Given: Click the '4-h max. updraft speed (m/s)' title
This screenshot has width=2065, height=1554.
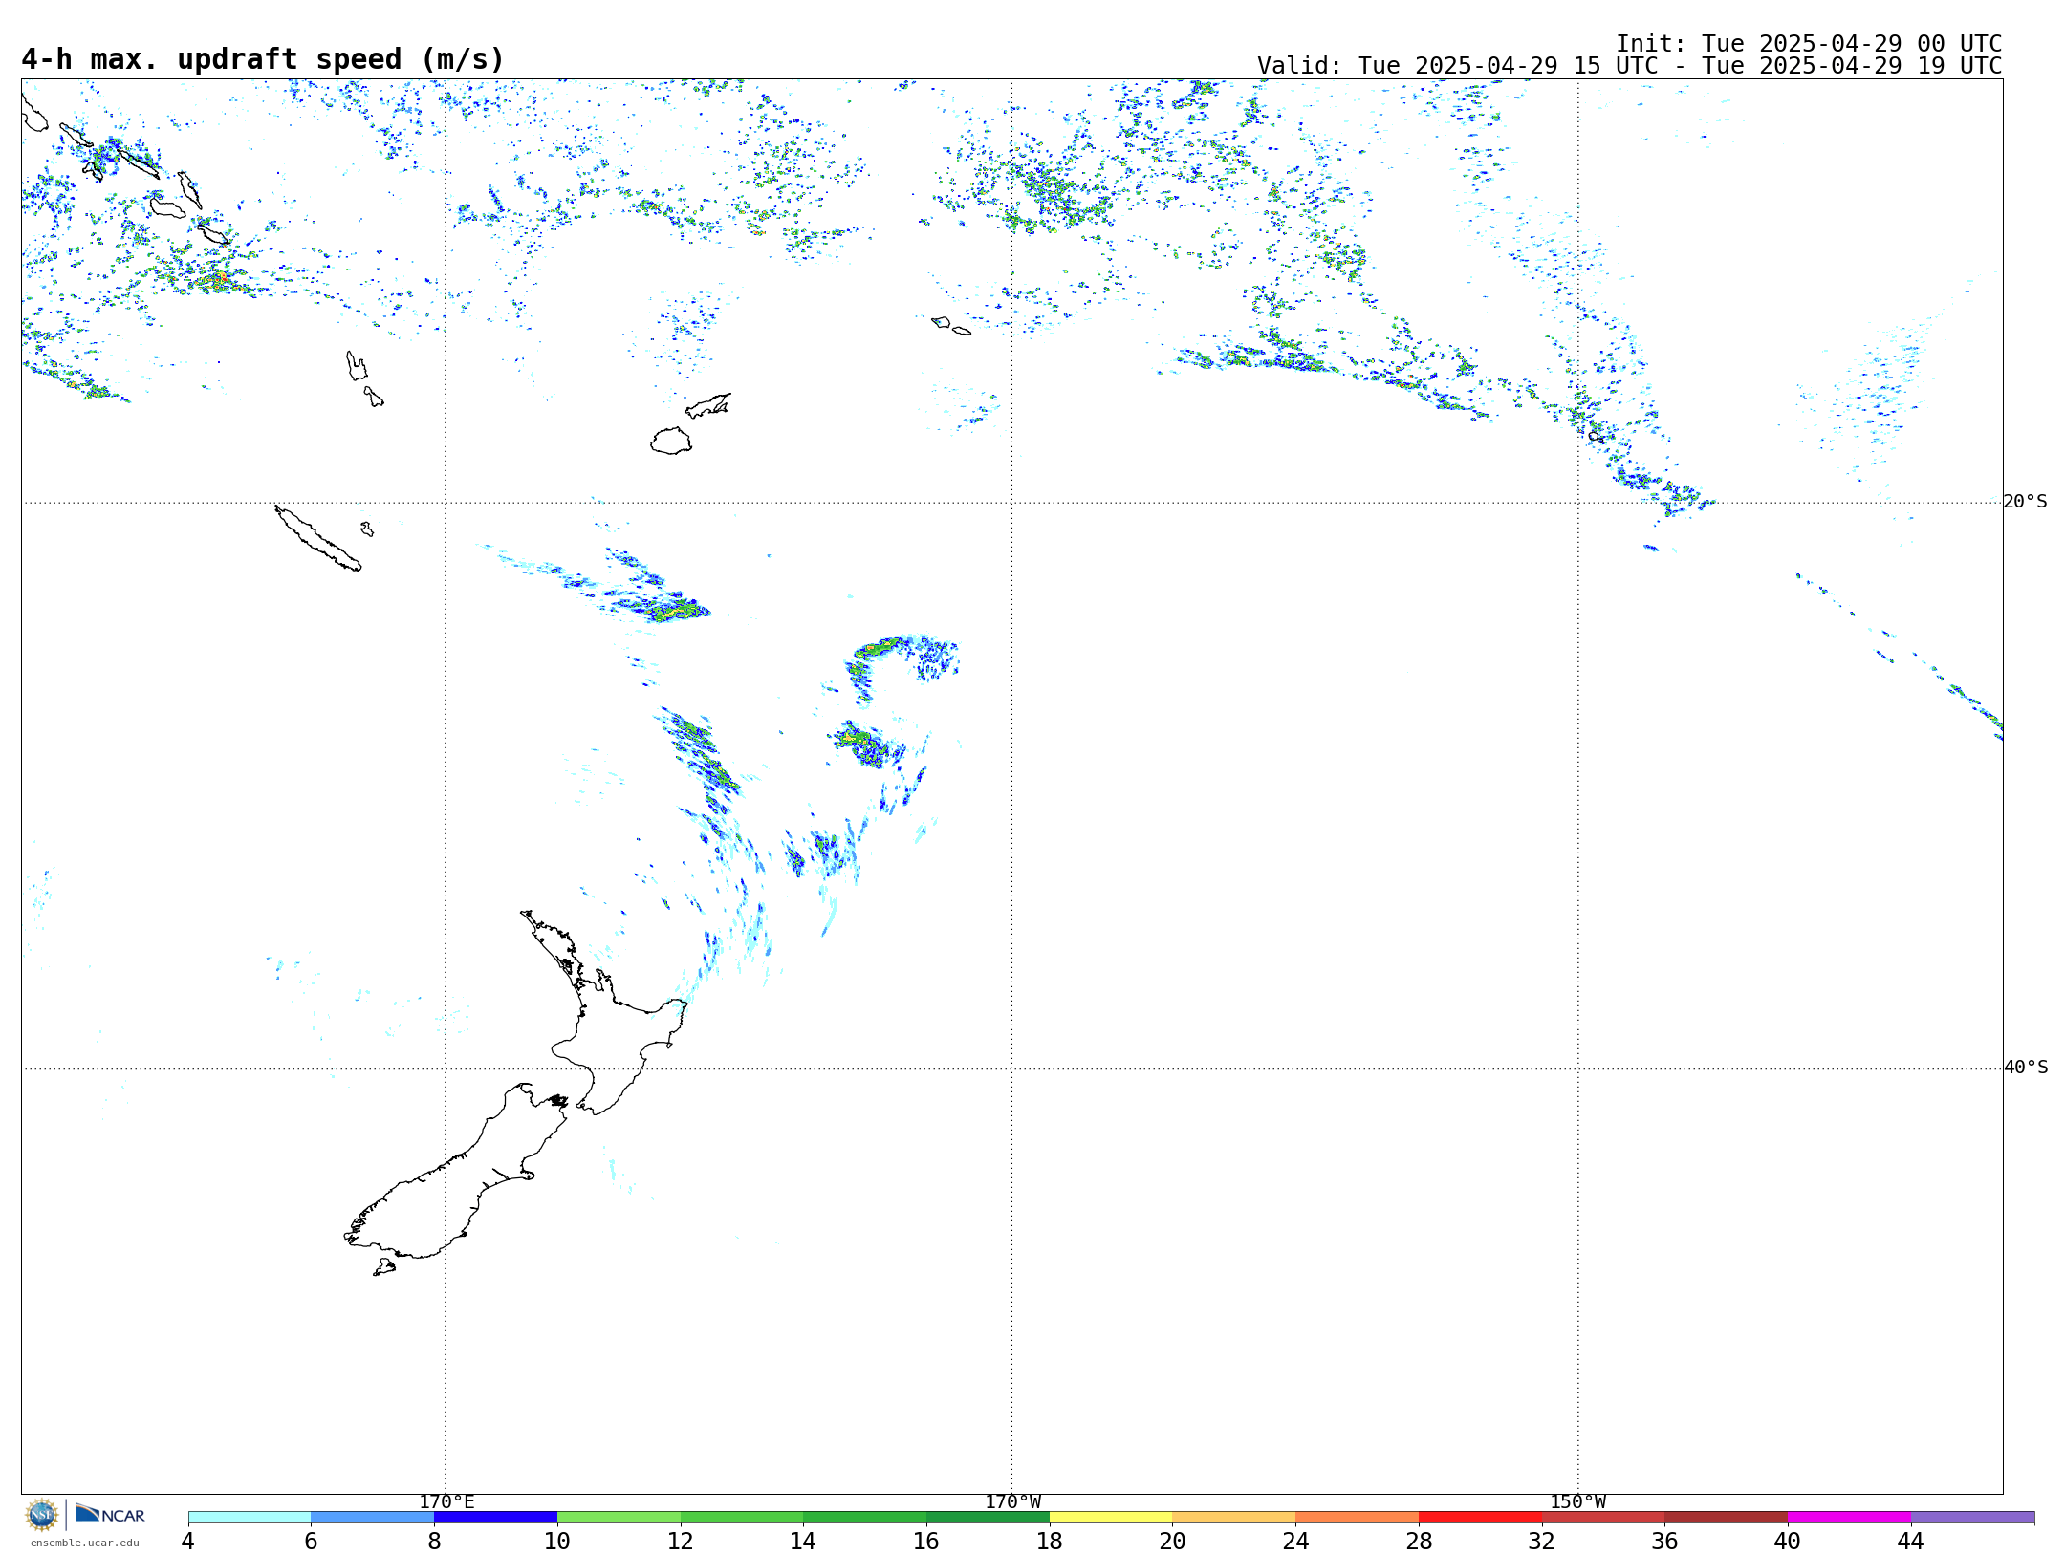Looking at the screenshot, I should pos(263,59).
